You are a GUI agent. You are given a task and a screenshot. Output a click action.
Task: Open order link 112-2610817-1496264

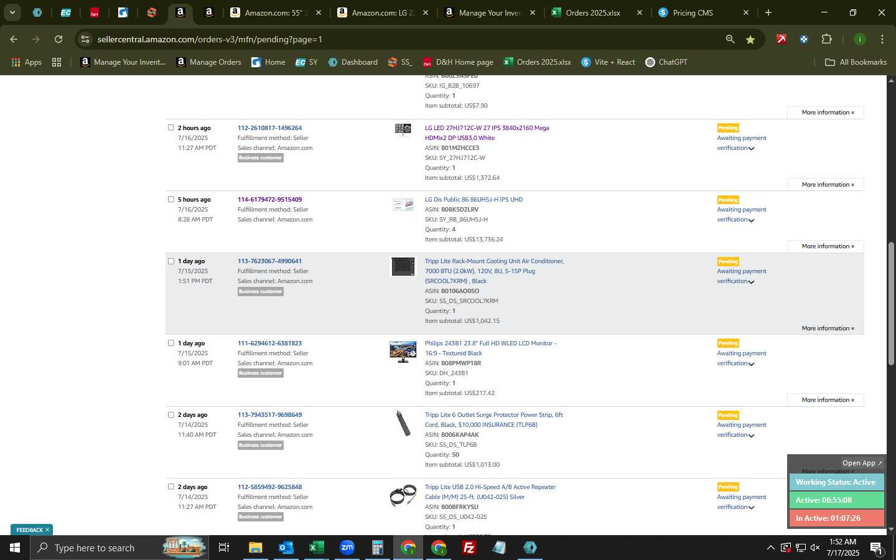pyautogui.click(x=269, y=128)
